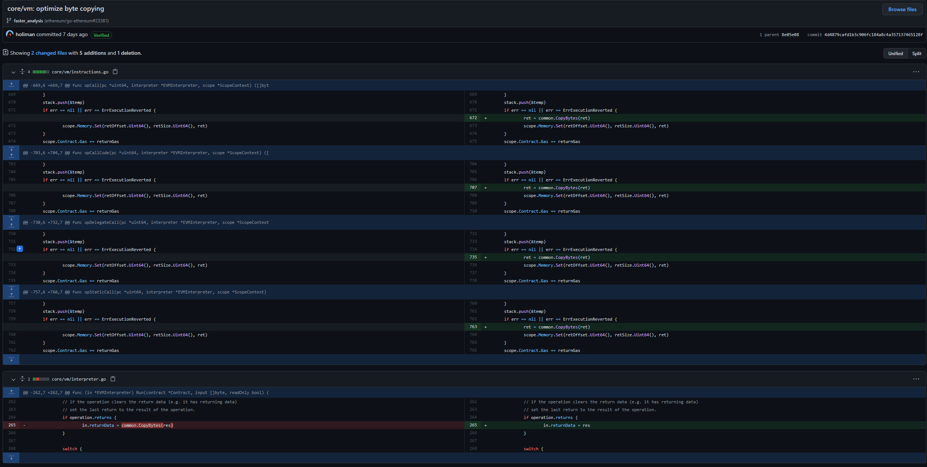Click 'switch {' line 268 on right
The width and height of the screenshot is (927, 467).
[534, 449]
